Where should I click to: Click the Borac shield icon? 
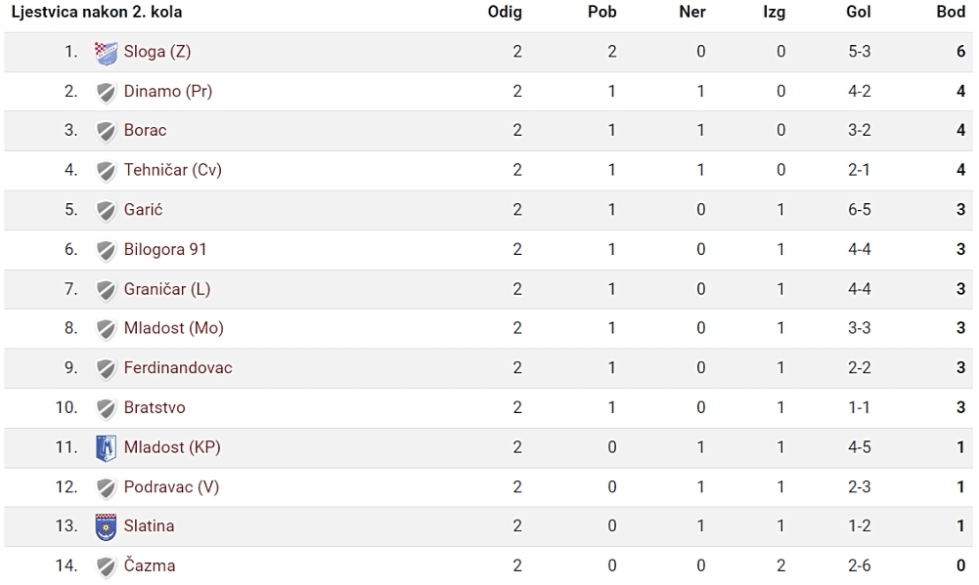point(107,132)
